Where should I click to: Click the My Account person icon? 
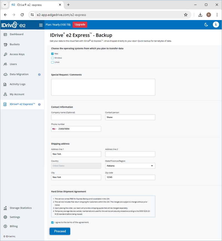(5, 94)
